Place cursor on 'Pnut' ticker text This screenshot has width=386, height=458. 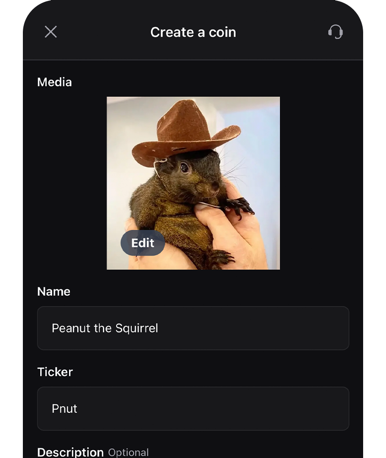click(64, 409)
